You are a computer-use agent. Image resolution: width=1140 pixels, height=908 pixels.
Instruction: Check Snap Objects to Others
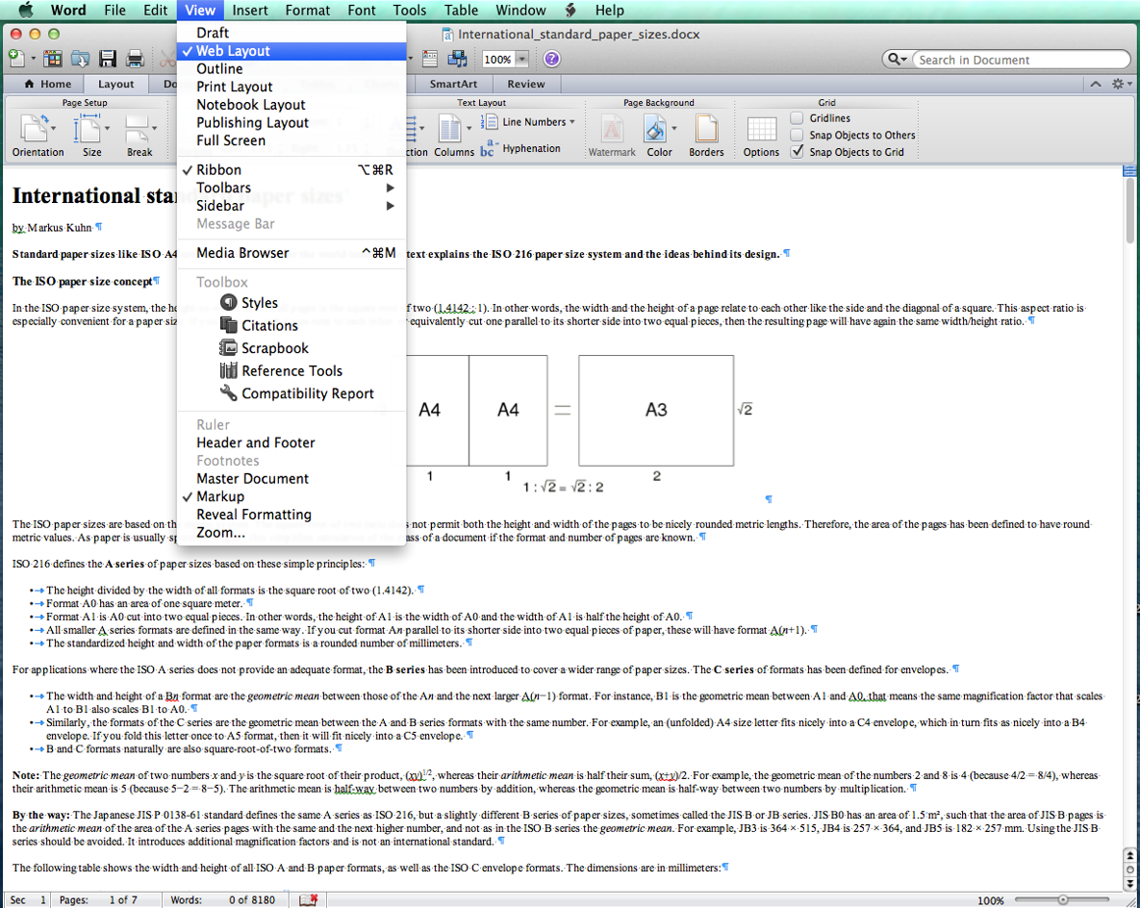(798, 136)
